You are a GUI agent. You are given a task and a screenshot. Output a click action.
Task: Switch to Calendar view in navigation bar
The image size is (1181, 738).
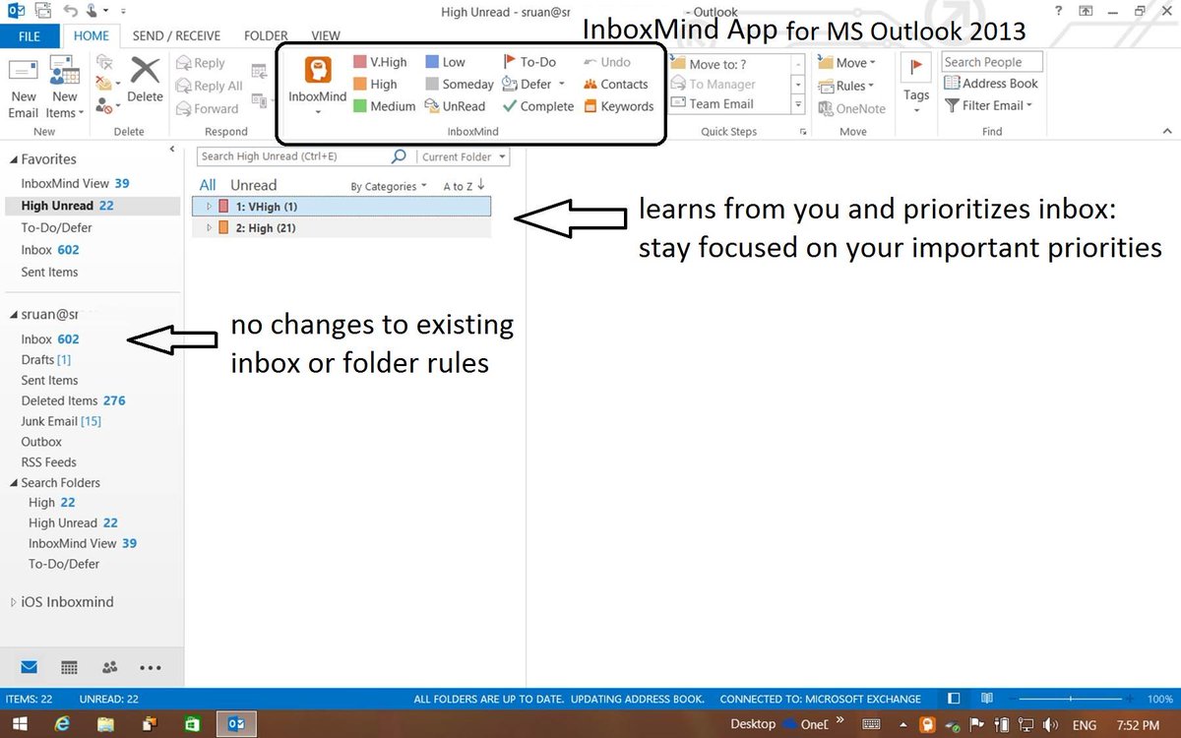69,667
